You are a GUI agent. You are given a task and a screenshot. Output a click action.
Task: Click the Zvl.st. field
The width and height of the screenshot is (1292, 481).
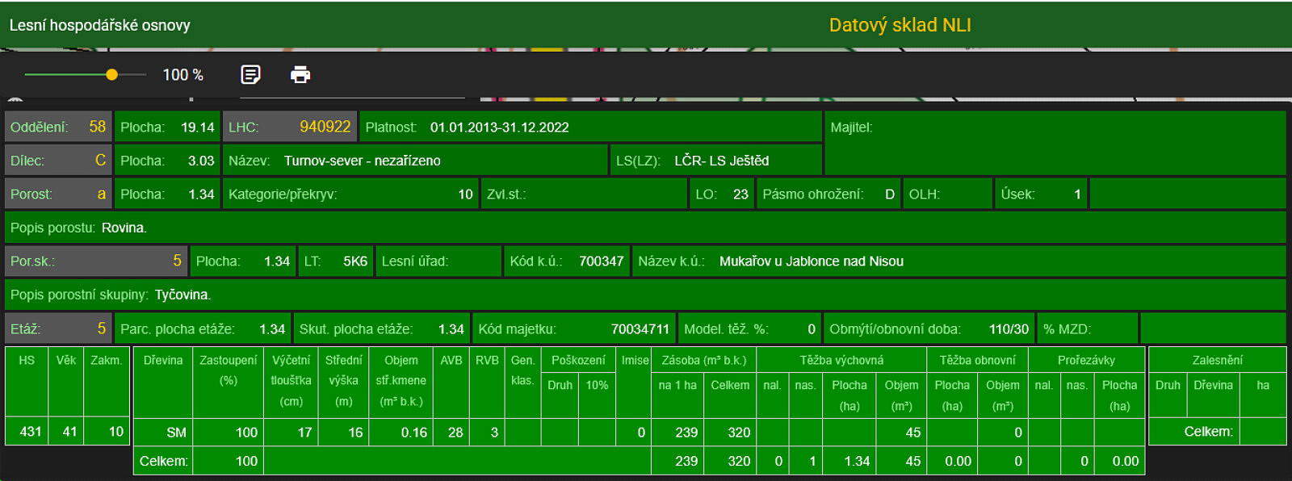[586, 194]
